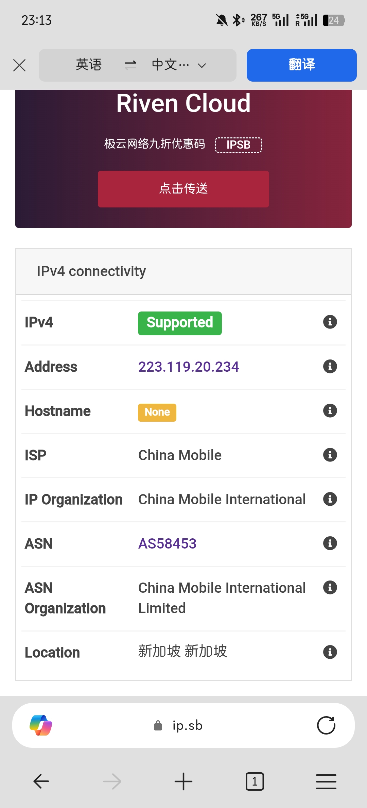The height and width of the screenshot is (808, 367).
Task: Close the translation bar
Action: point(19,65)
